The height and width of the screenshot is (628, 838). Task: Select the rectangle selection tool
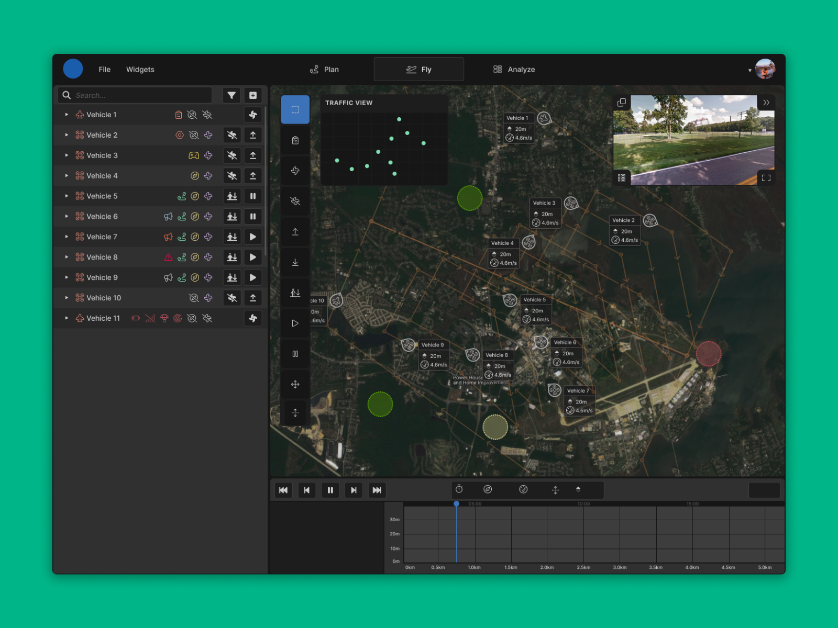295,110
